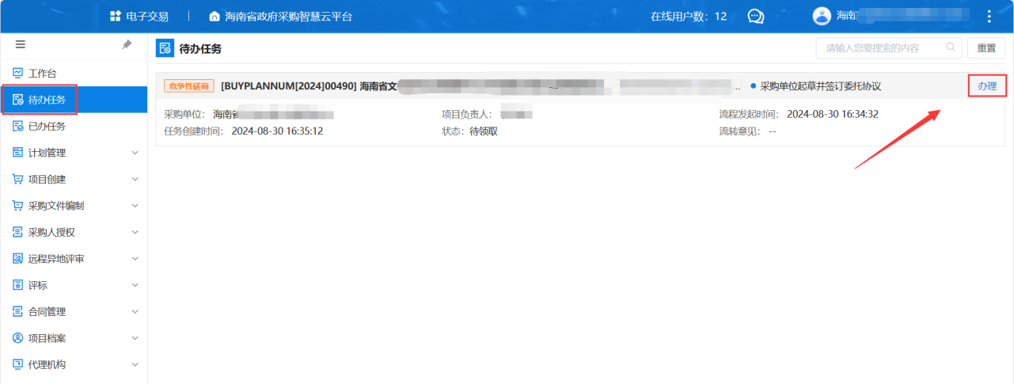The height and width of the screenshot is (384, 1014).
Task: Click the 计划管理 icon
Action: [17, 153]
